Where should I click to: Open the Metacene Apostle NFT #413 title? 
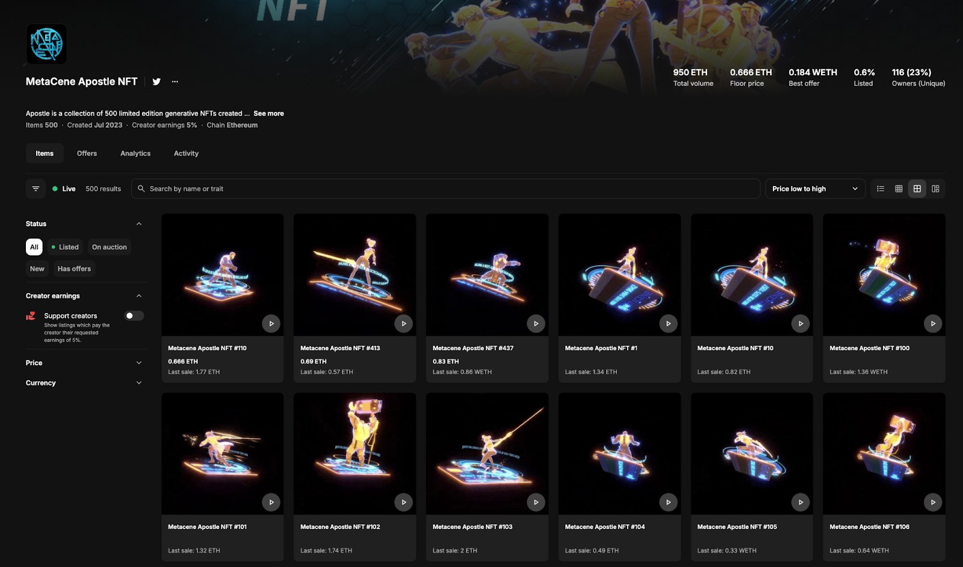pos(340,349)
